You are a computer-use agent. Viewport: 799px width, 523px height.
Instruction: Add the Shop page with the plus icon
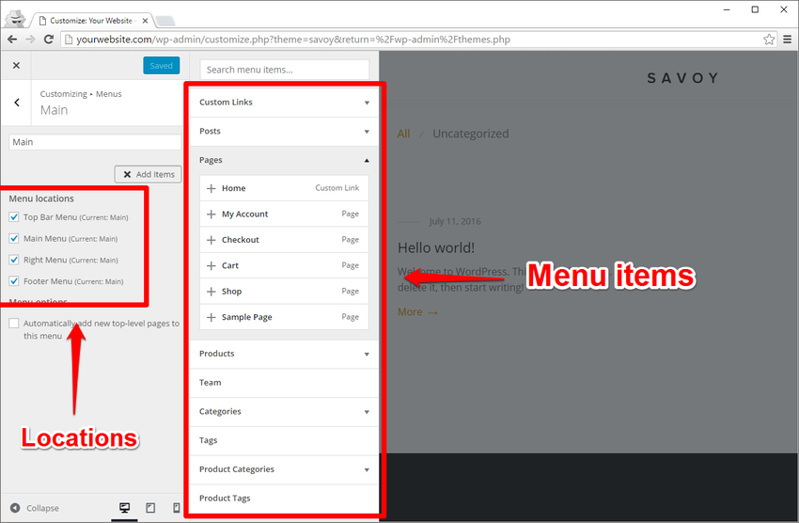click(211, 291)
